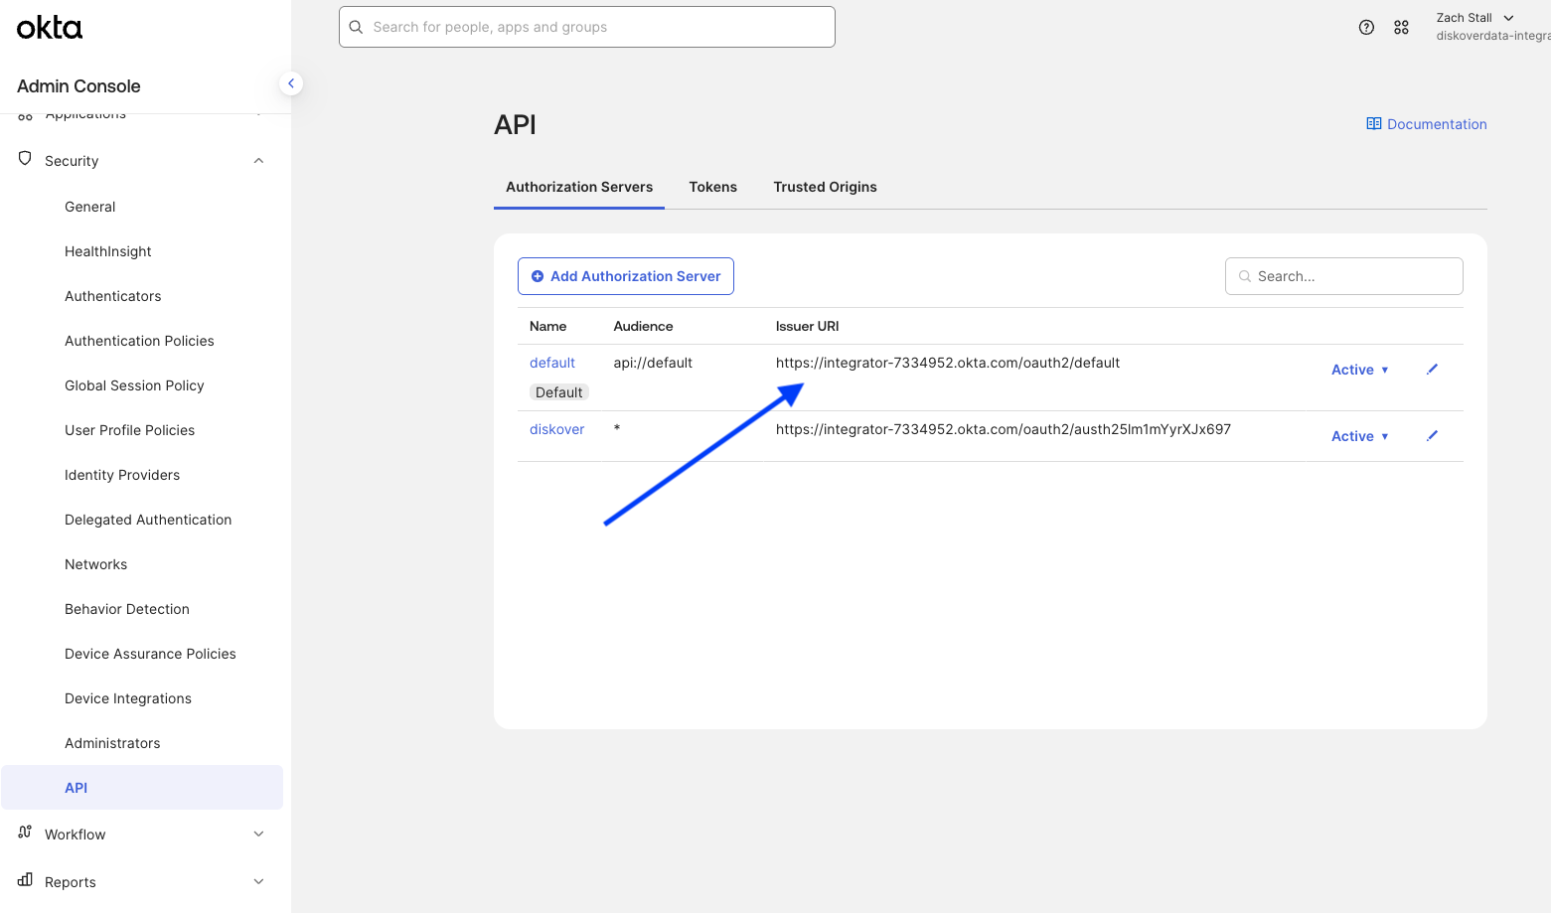Open User Profile Policies
1551x913 pixels.
(x=130, y=430)
